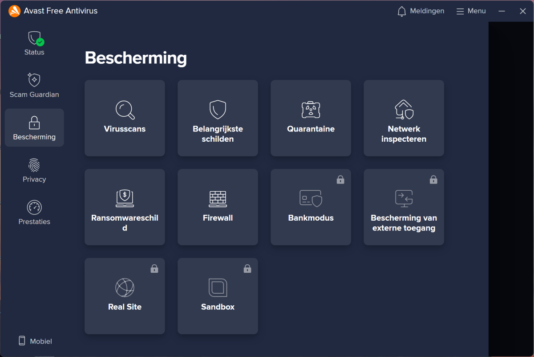Click the padlock badge on Bankmodus tile

tap(340, 180)
